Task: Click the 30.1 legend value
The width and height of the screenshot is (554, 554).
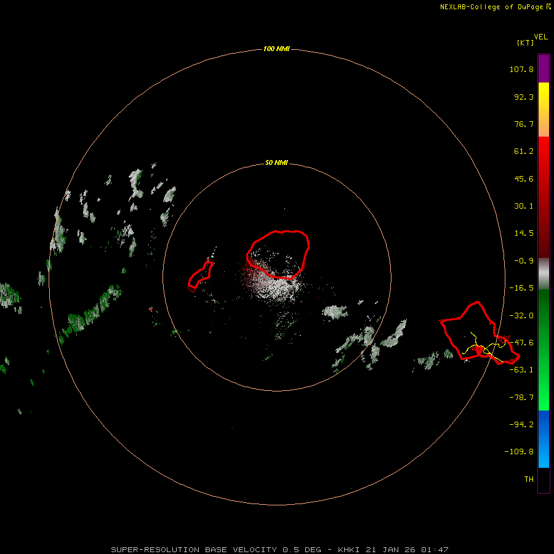Action: click(x=524, y=206)
